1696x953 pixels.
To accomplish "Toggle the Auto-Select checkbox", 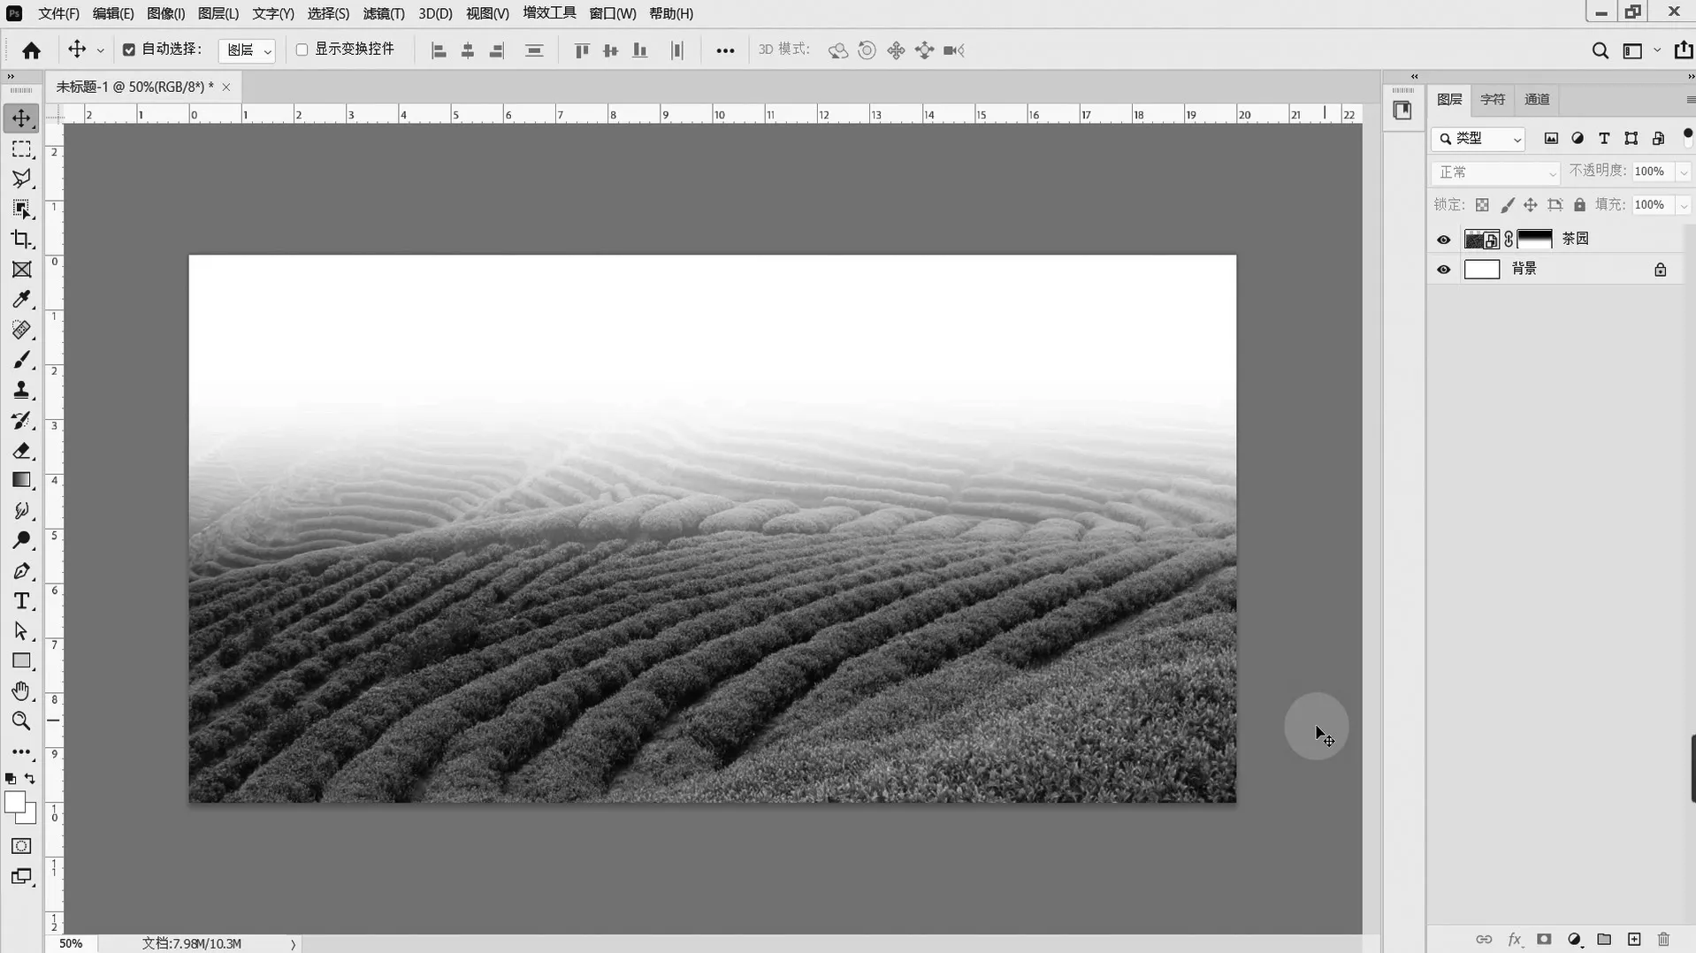I will 129,50.
